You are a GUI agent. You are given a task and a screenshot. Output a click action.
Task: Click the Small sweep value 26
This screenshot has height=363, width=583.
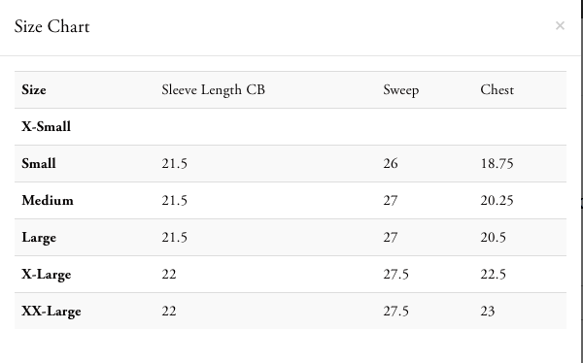point(391,163)
